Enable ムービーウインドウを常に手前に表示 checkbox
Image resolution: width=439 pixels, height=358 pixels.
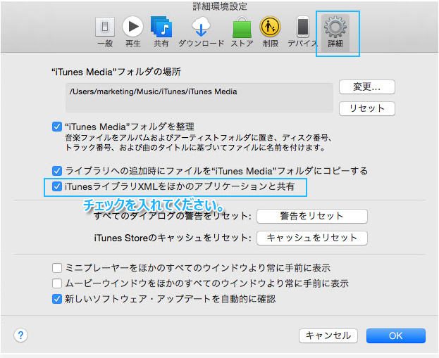[x=57, y=283]
